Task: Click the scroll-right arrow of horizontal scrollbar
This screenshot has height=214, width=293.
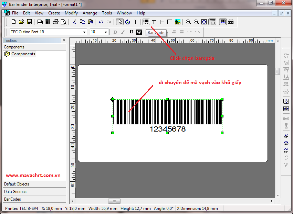Action: 272,201
